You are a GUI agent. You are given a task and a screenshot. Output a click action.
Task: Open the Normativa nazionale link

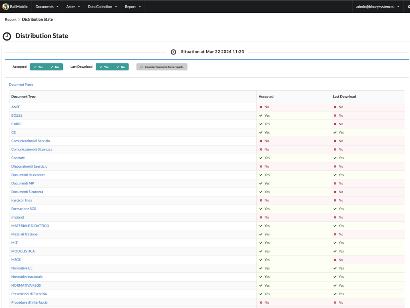27,277
